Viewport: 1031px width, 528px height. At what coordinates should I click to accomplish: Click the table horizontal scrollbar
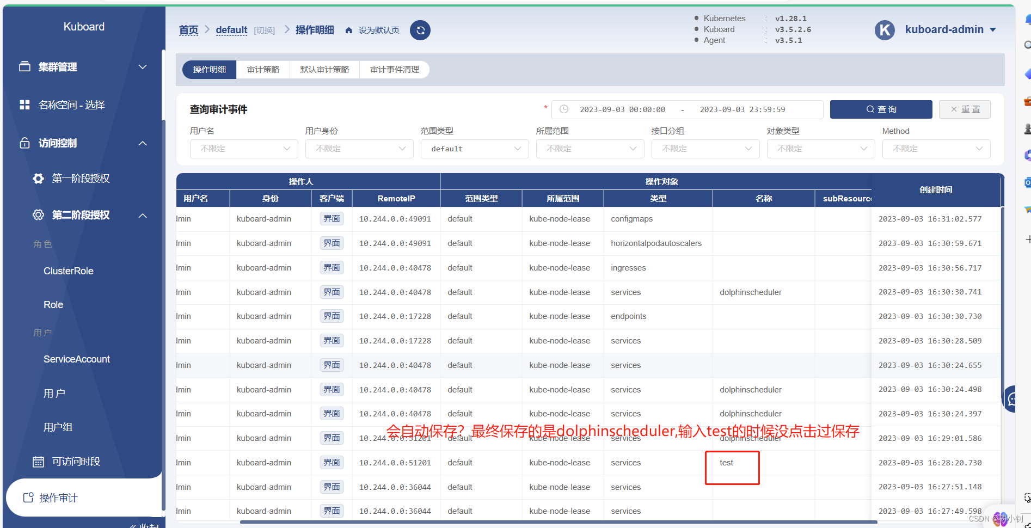pyautogui.click(x=559, y=522)
